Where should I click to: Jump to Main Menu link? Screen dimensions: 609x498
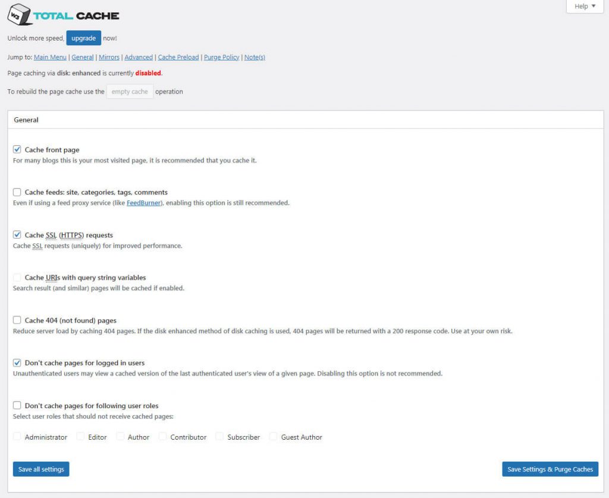coord(50,57)
